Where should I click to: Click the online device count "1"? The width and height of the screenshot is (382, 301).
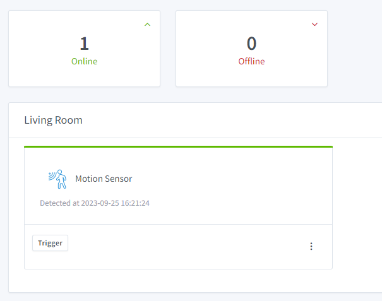click(84, 44)
